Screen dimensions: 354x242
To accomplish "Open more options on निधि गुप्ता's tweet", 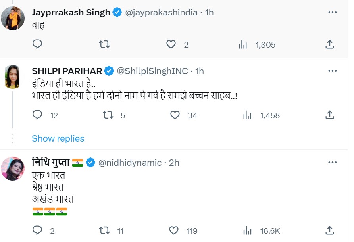I will pyautogui.click(x=333, y=163).
